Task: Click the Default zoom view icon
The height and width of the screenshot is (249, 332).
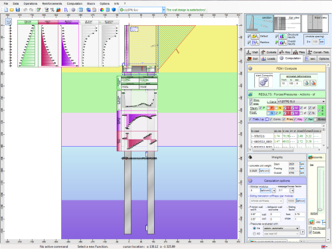Action: [255, 36]
